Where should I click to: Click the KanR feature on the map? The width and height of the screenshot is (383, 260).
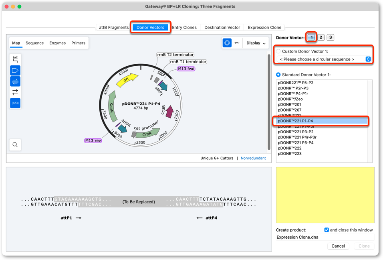click(x=112, y=107)
